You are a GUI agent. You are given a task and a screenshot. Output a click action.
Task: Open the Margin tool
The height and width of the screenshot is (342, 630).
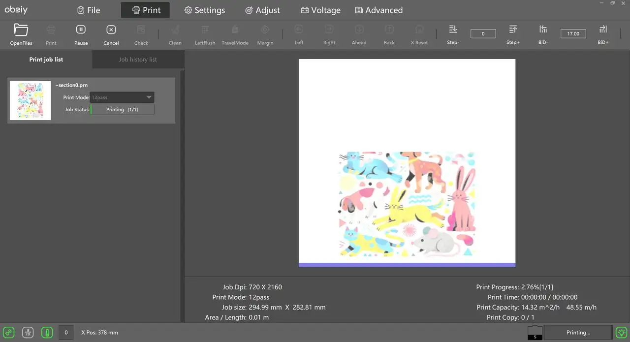[265, 34]
